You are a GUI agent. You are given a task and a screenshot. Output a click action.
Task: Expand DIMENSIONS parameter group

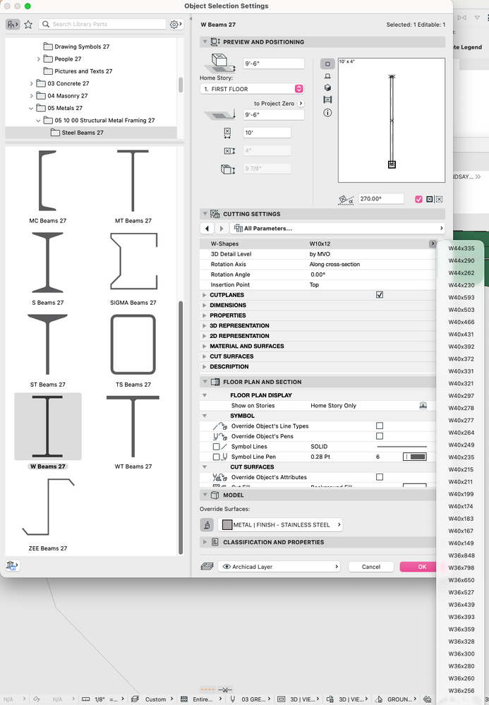point(205,306)
